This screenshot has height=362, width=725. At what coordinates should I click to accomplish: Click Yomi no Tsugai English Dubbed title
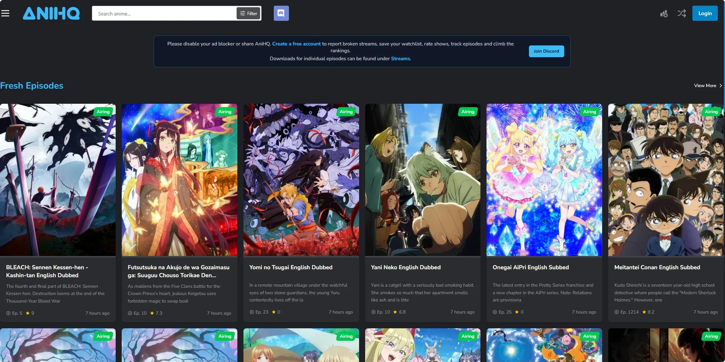291,267
